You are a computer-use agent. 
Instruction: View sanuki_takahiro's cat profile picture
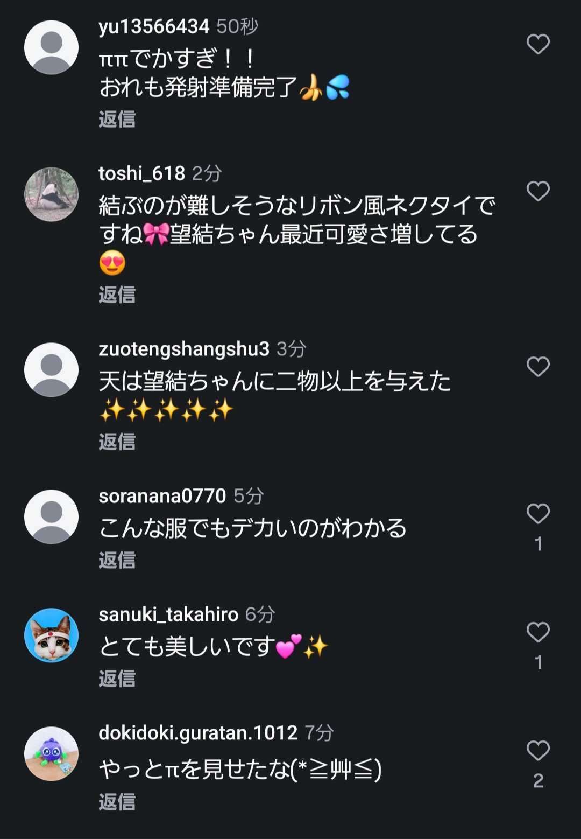click(52, 635)
